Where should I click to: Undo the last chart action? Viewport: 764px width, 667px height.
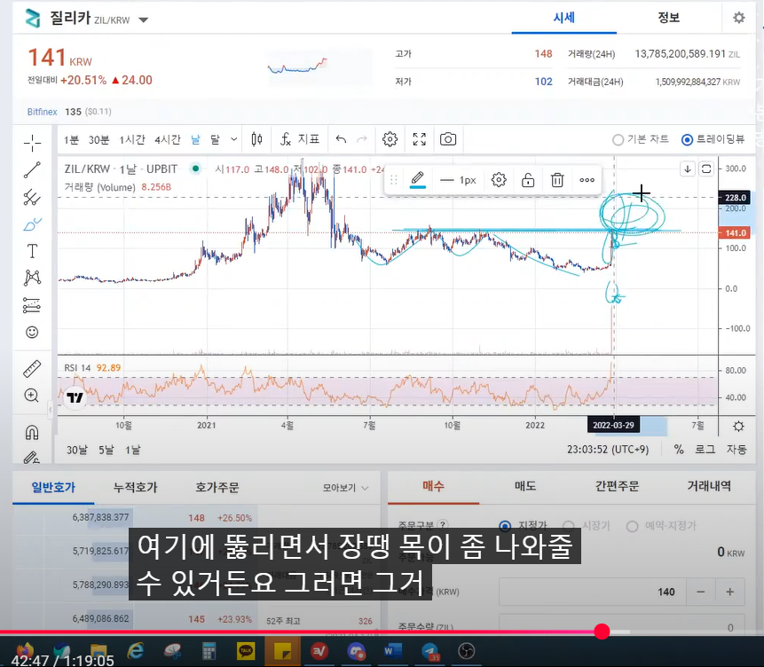pos(341,140)
